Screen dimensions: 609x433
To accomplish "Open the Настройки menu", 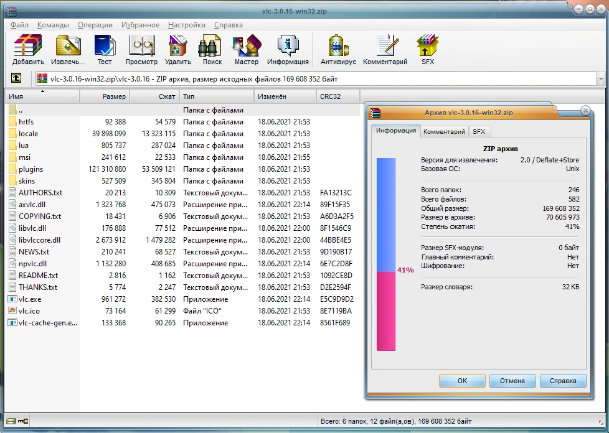I will pyautogui.click(x=187, y=25).
